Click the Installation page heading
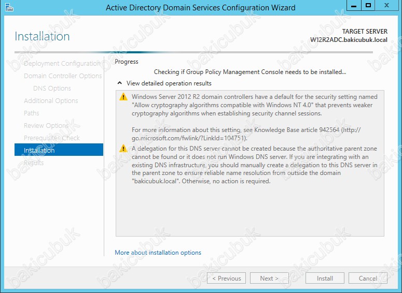Viewport: 402px width, 293px height. pos(42,36)
